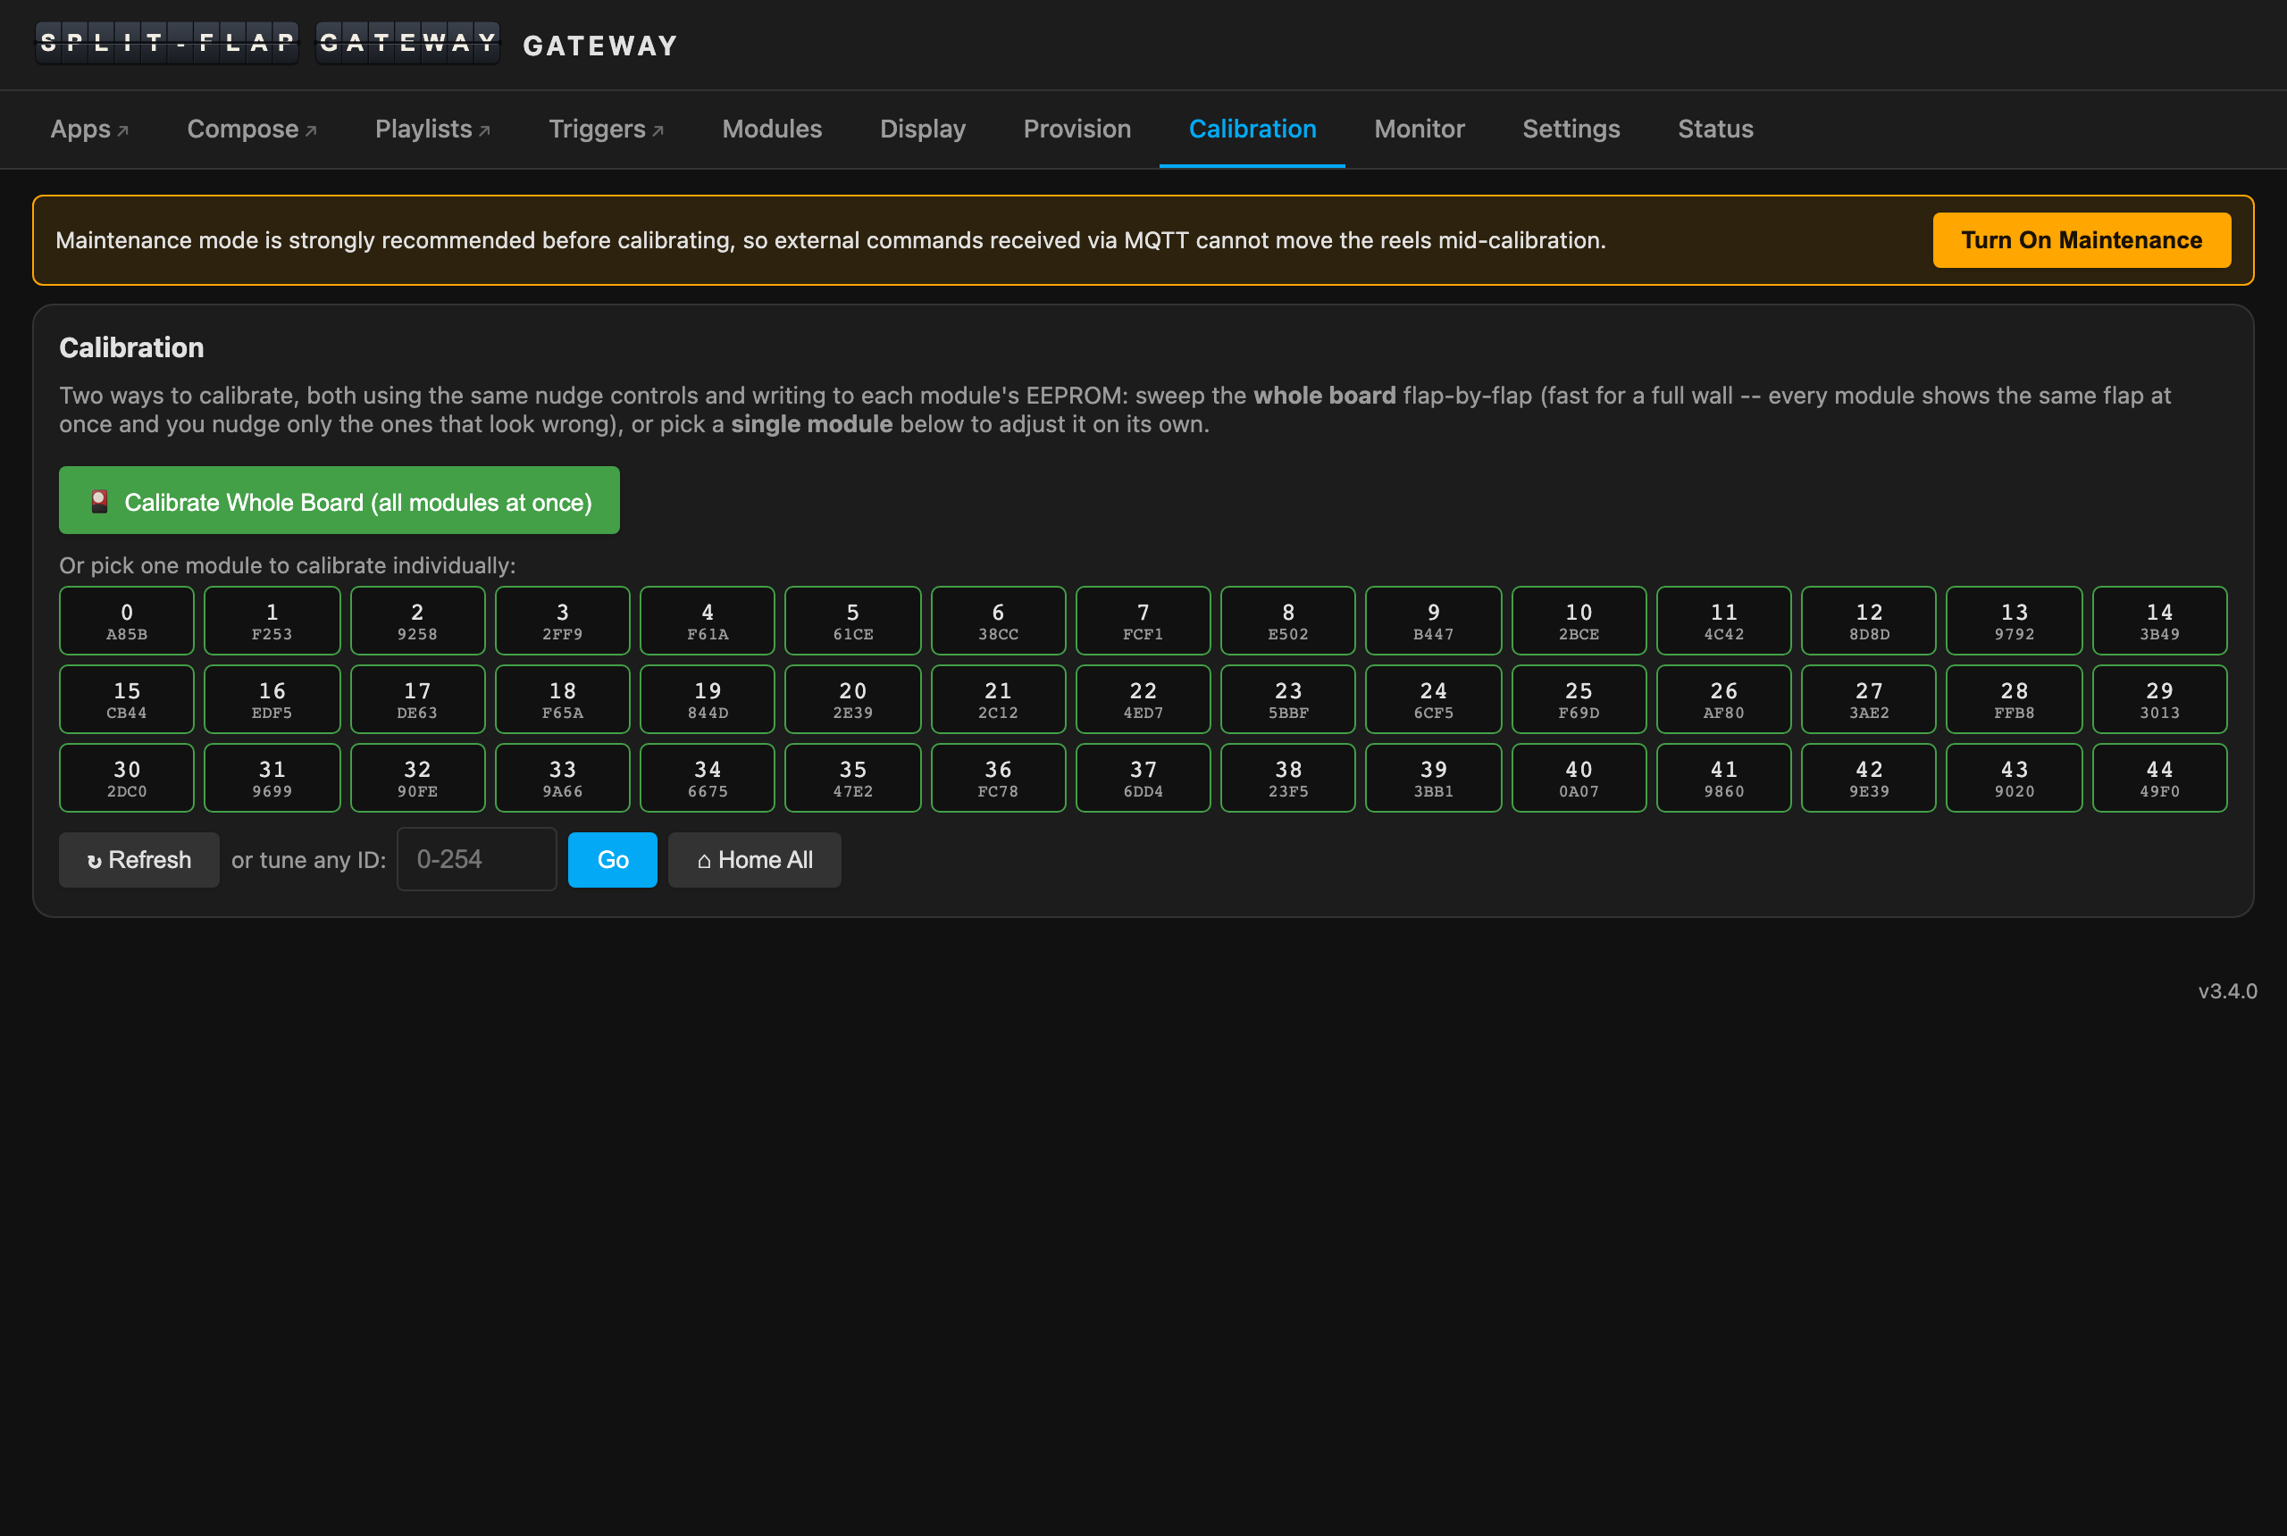
Task: Select module 0 A85B
Action: point(126,621)
